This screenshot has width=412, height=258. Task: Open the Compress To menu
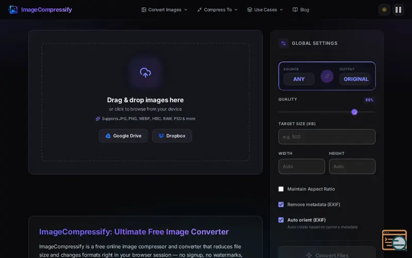click(217, 10)
